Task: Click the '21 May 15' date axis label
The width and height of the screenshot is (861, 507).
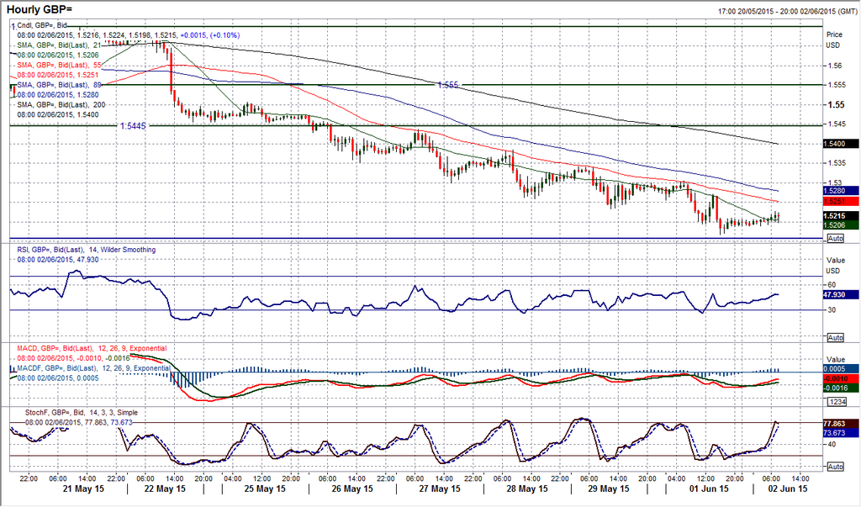Action: click(83, 489)
